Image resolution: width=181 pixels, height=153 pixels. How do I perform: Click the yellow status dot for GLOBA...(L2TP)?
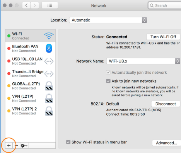(9, 86)
